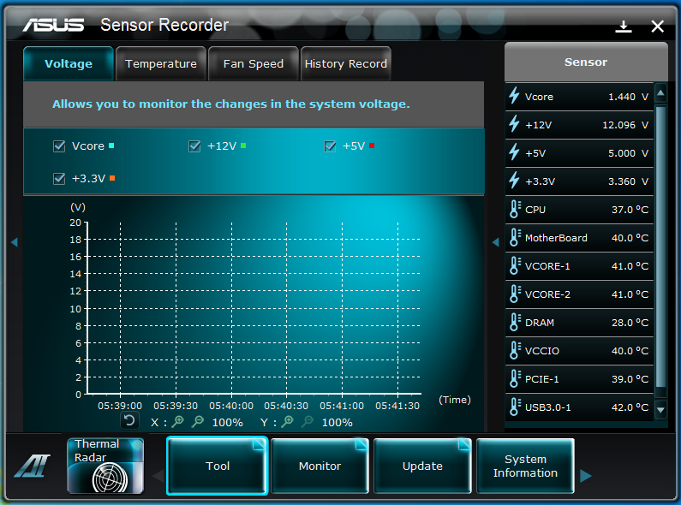Open the History Record tab
Screen dimensions: 681x505
tap(346, 63)
